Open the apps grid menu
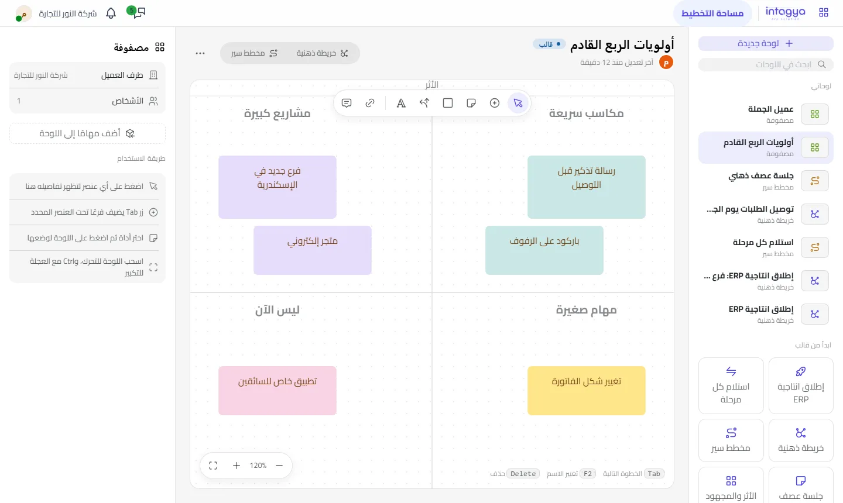This screenshot has height=503, width=843. (x=824, y=12)
